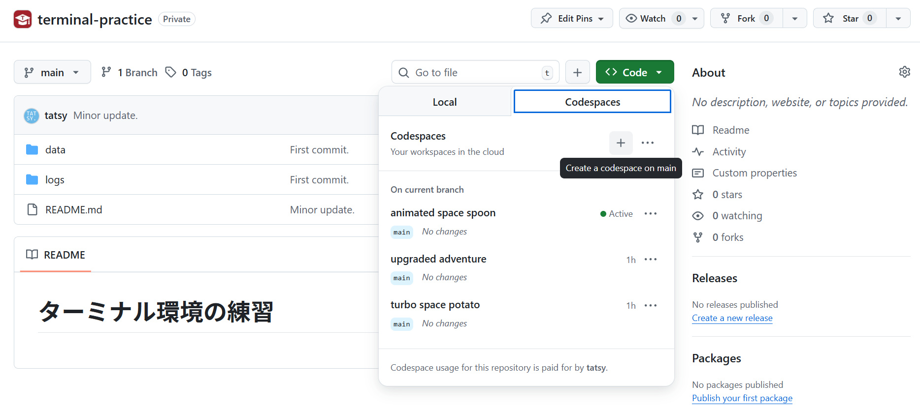This screenshot has height=409, width=920.
Task: Open options for upgraded adventure codespace
Action: [x=651, y=260]
